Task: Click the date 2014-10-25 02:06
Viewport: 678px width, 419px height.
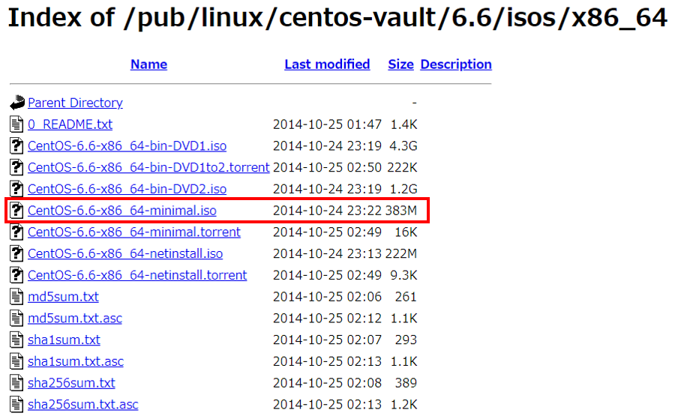Action: (x=327, y=297)
